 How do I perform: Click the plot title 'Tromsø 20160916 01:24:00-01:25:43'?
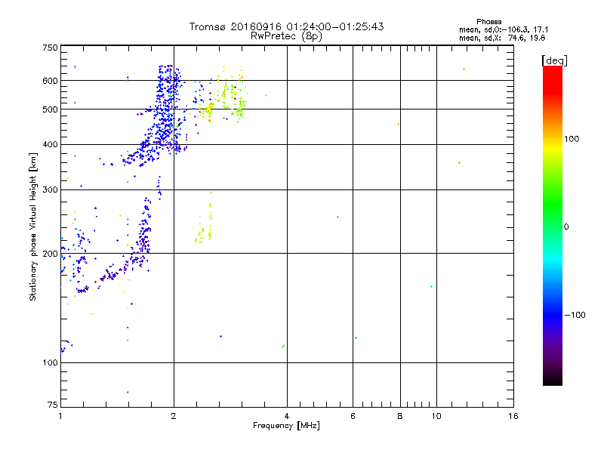pyautogui.click(x=286, y=26)
